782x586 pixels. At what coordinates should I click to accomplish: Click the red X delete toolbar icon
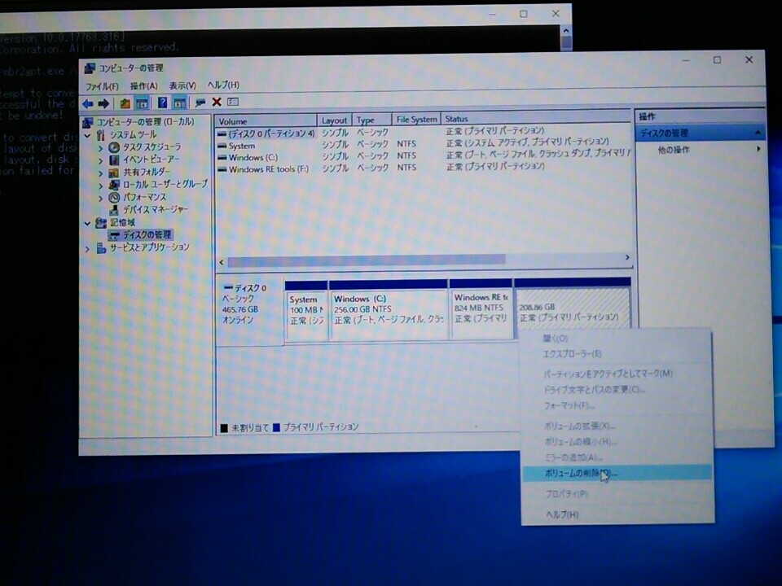click(217, 103)
